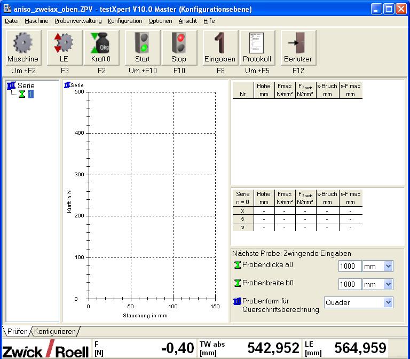The height and width of the screenshot is (359, 410).
Task: Open the Optionen menu
Action: [160, 21]
